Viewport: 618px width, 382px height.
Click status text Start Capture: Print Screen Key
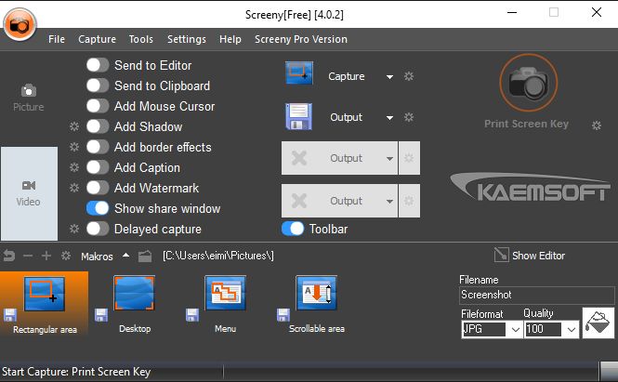pos(76,372)
